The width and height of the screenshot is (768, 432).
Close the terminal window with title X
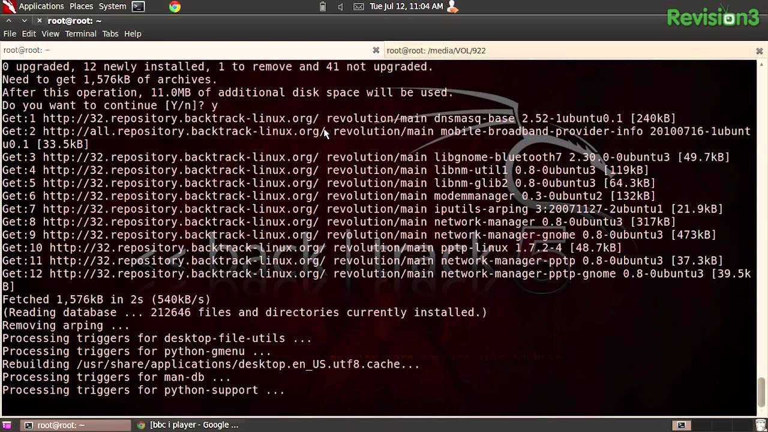40,20
